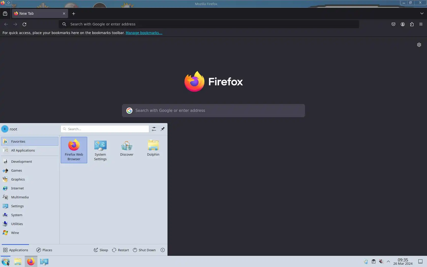Screen dimensions: 427x267
Task: Open the Firefox View button
Action: 5,13
